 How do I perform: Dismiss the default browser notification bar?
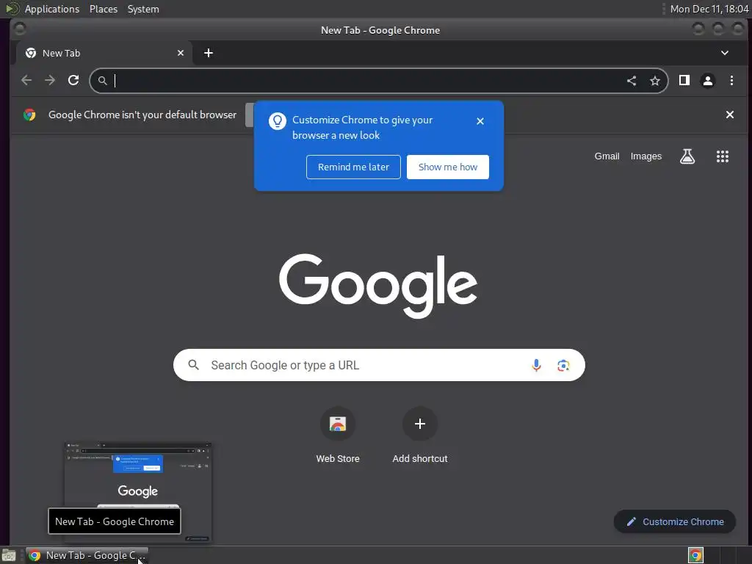tap(730, 115)
